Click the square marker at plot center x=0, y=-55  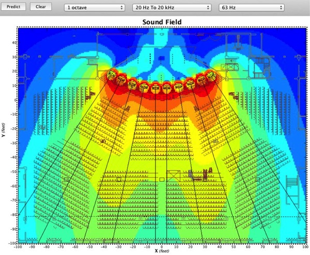(x=162, y=179)
